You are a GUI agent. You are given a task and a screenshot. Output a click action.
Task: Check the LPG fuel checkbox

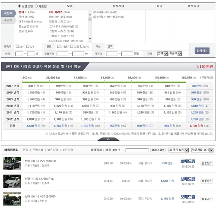82,46
